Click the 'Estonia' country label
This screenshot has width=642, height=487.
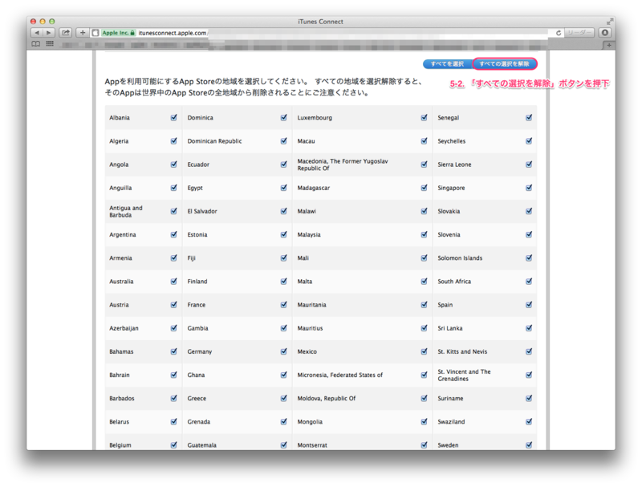(x=197, y=234)
